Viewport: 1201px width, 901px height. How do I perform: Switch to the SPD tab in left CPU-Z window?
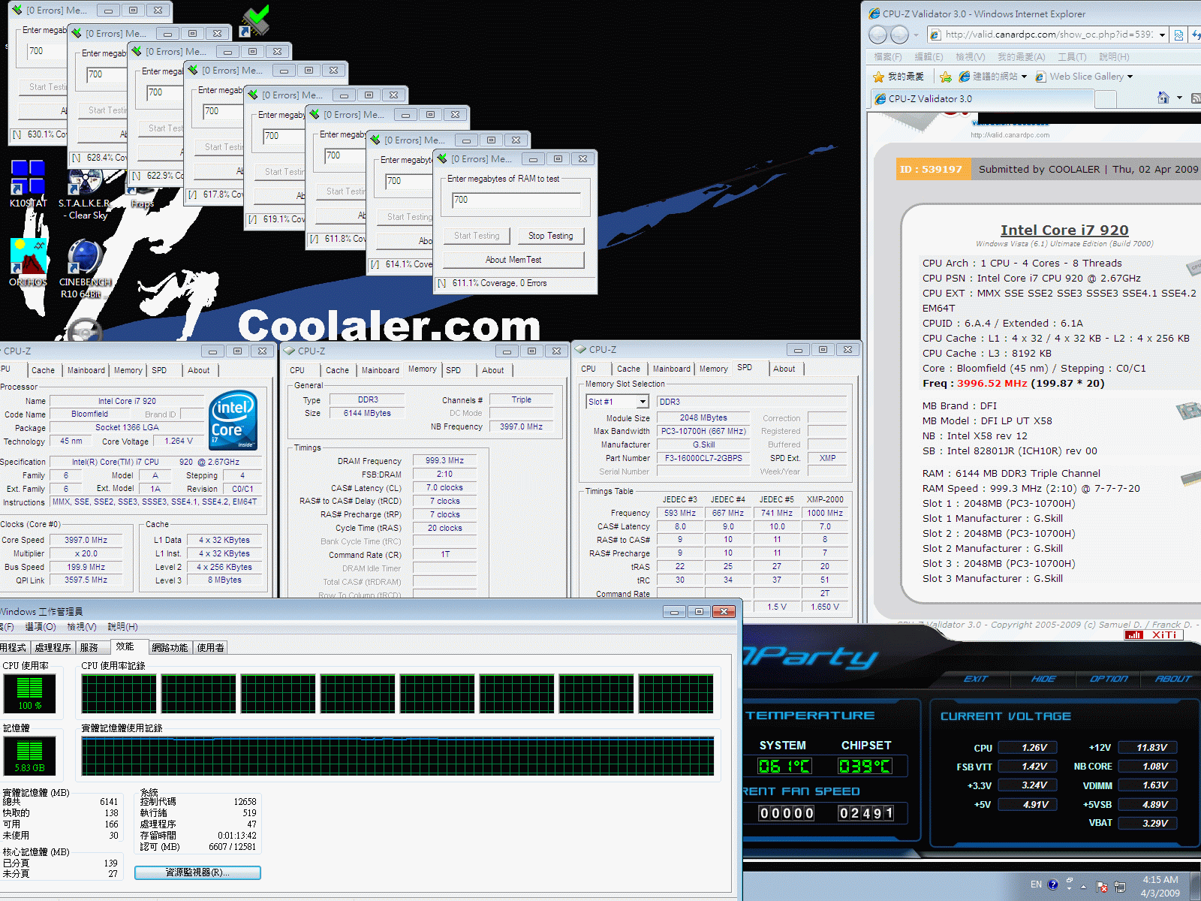[159, 370]
